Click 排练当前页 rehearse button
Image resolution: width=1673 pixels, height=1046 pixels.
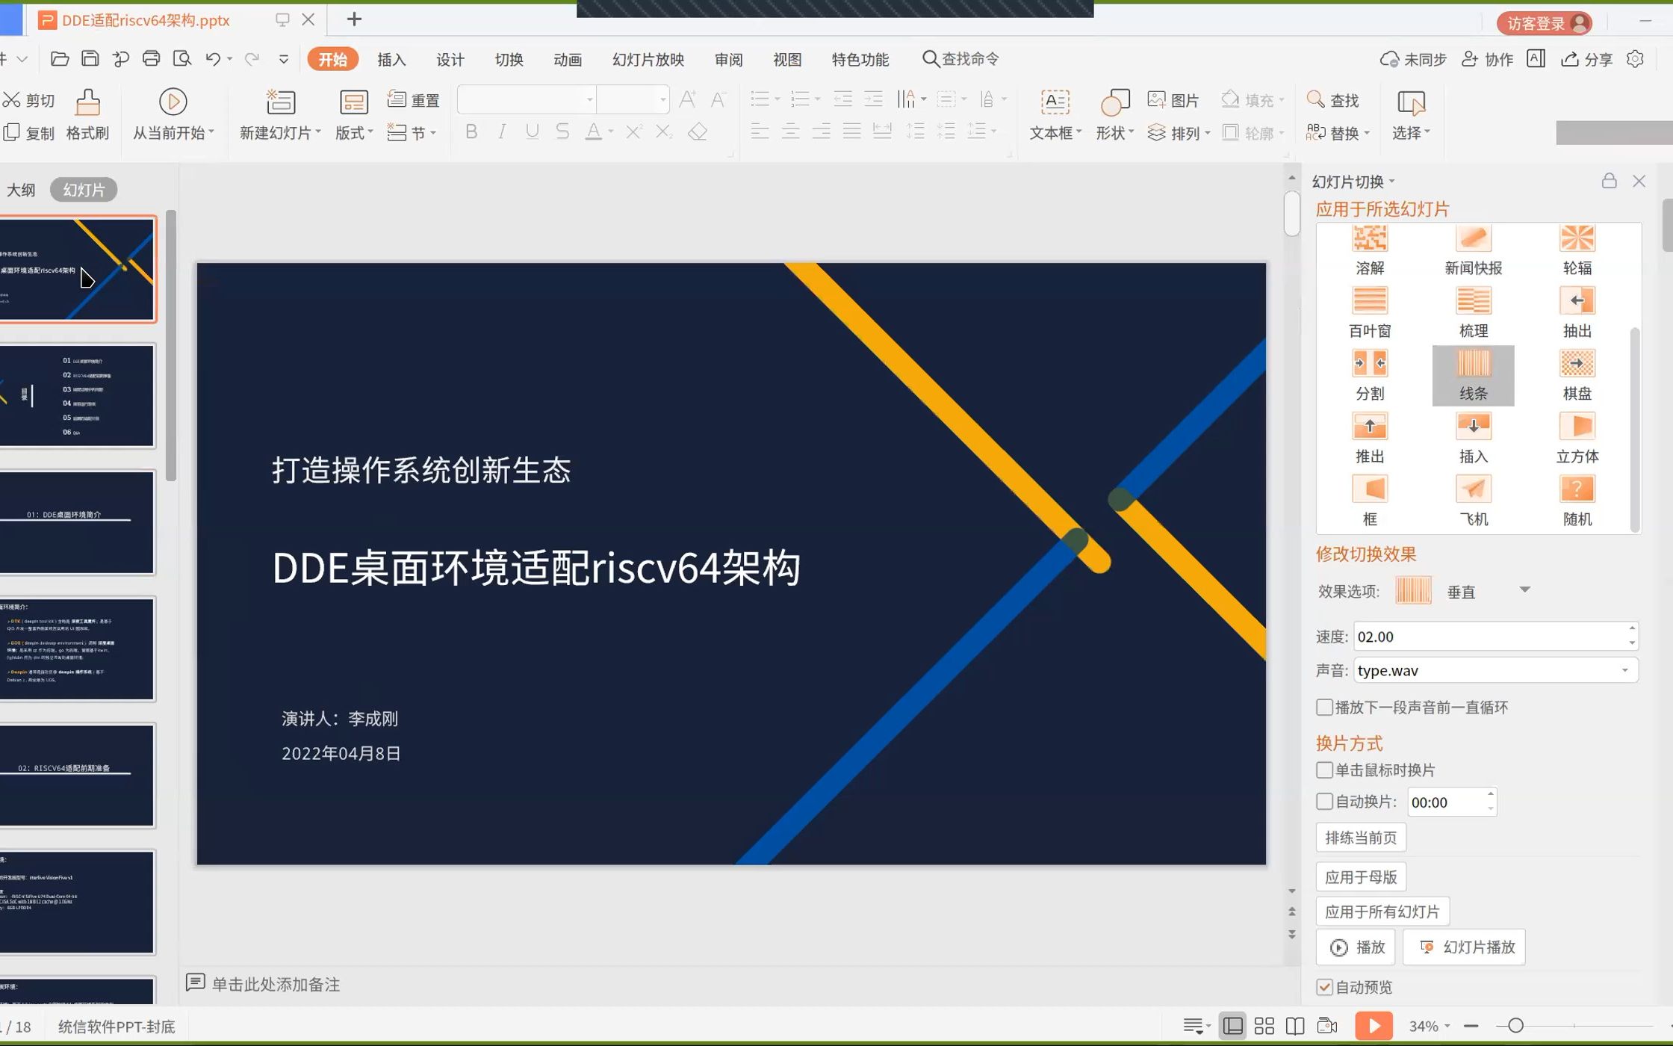[x=1361, y=838]
